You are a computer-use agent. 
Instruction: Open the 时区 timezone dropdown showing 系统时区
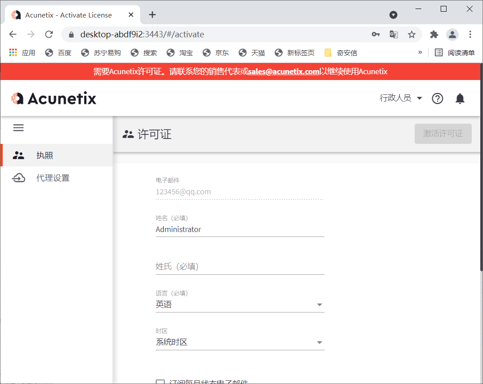[240, 342]
